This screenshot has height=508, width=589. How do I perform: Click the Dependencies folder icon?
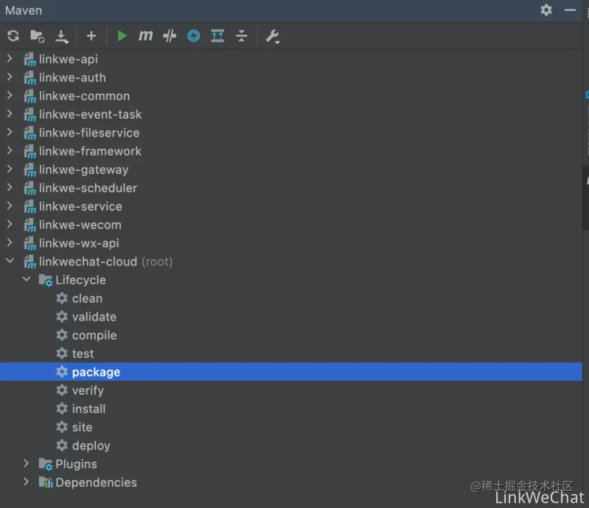pos(46,482)
